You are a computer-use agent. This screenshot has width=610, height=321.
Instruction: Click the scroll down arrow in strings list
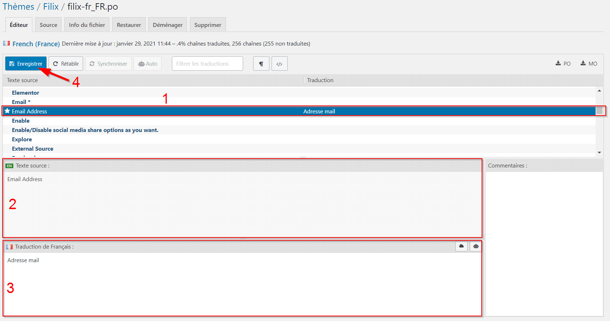coord(599,152)
